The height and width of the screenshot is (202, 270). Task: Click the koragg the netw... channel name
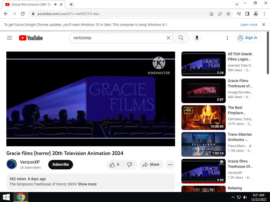pos(240,92)
